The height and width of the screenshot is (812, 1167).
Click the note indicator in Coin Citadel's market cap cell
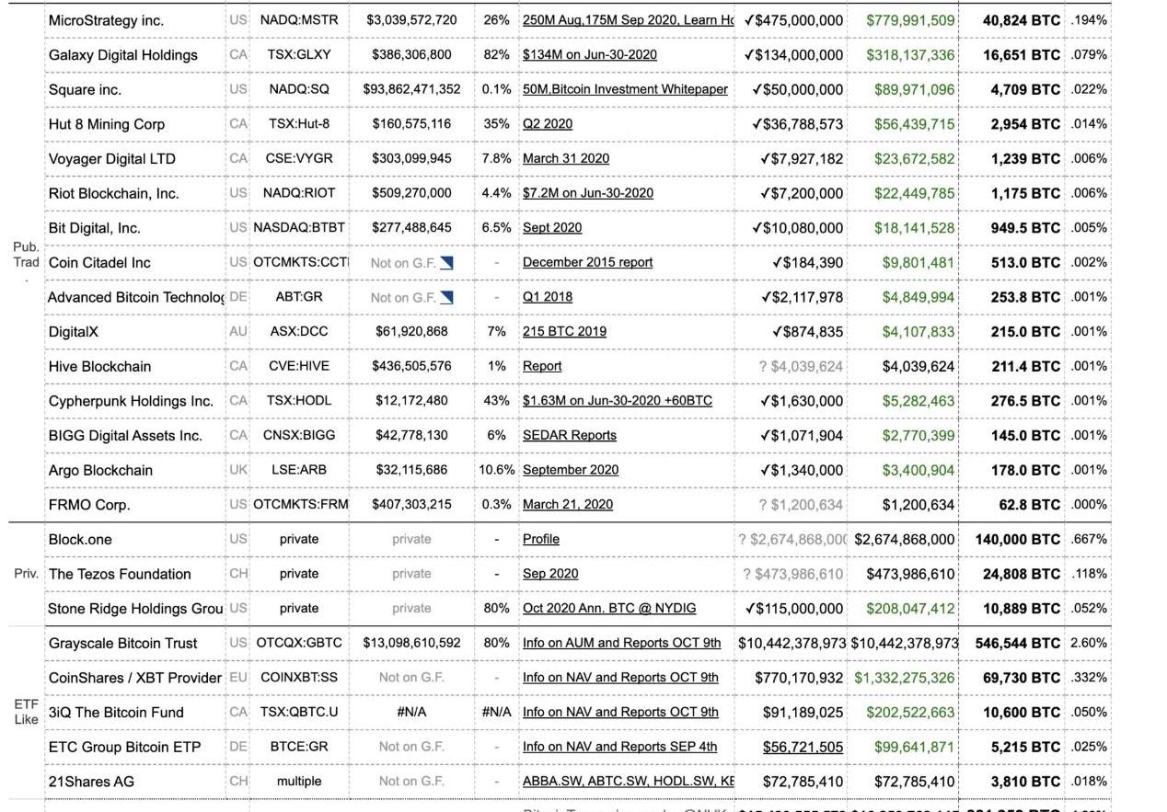tap(447, 263)
